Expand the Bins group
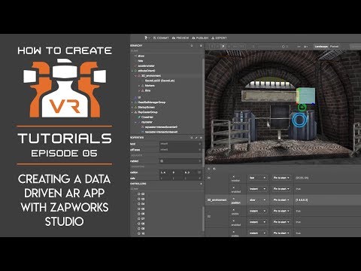 [x=139, y=90]
